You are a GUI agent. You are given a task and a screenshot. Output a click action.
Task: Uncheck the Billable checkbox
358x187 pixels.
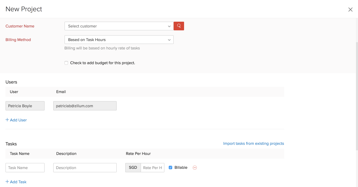click(170, 168)
